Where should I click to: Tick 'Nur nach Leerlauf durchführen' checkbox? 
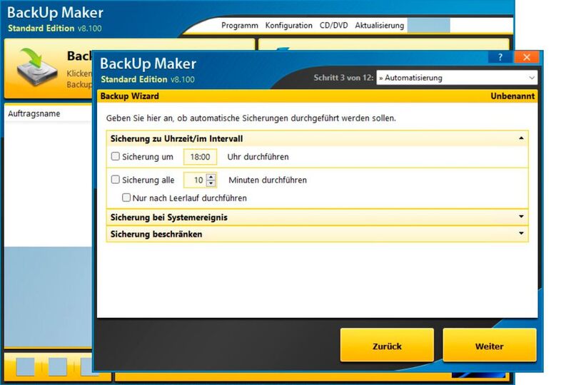(126, 197)
